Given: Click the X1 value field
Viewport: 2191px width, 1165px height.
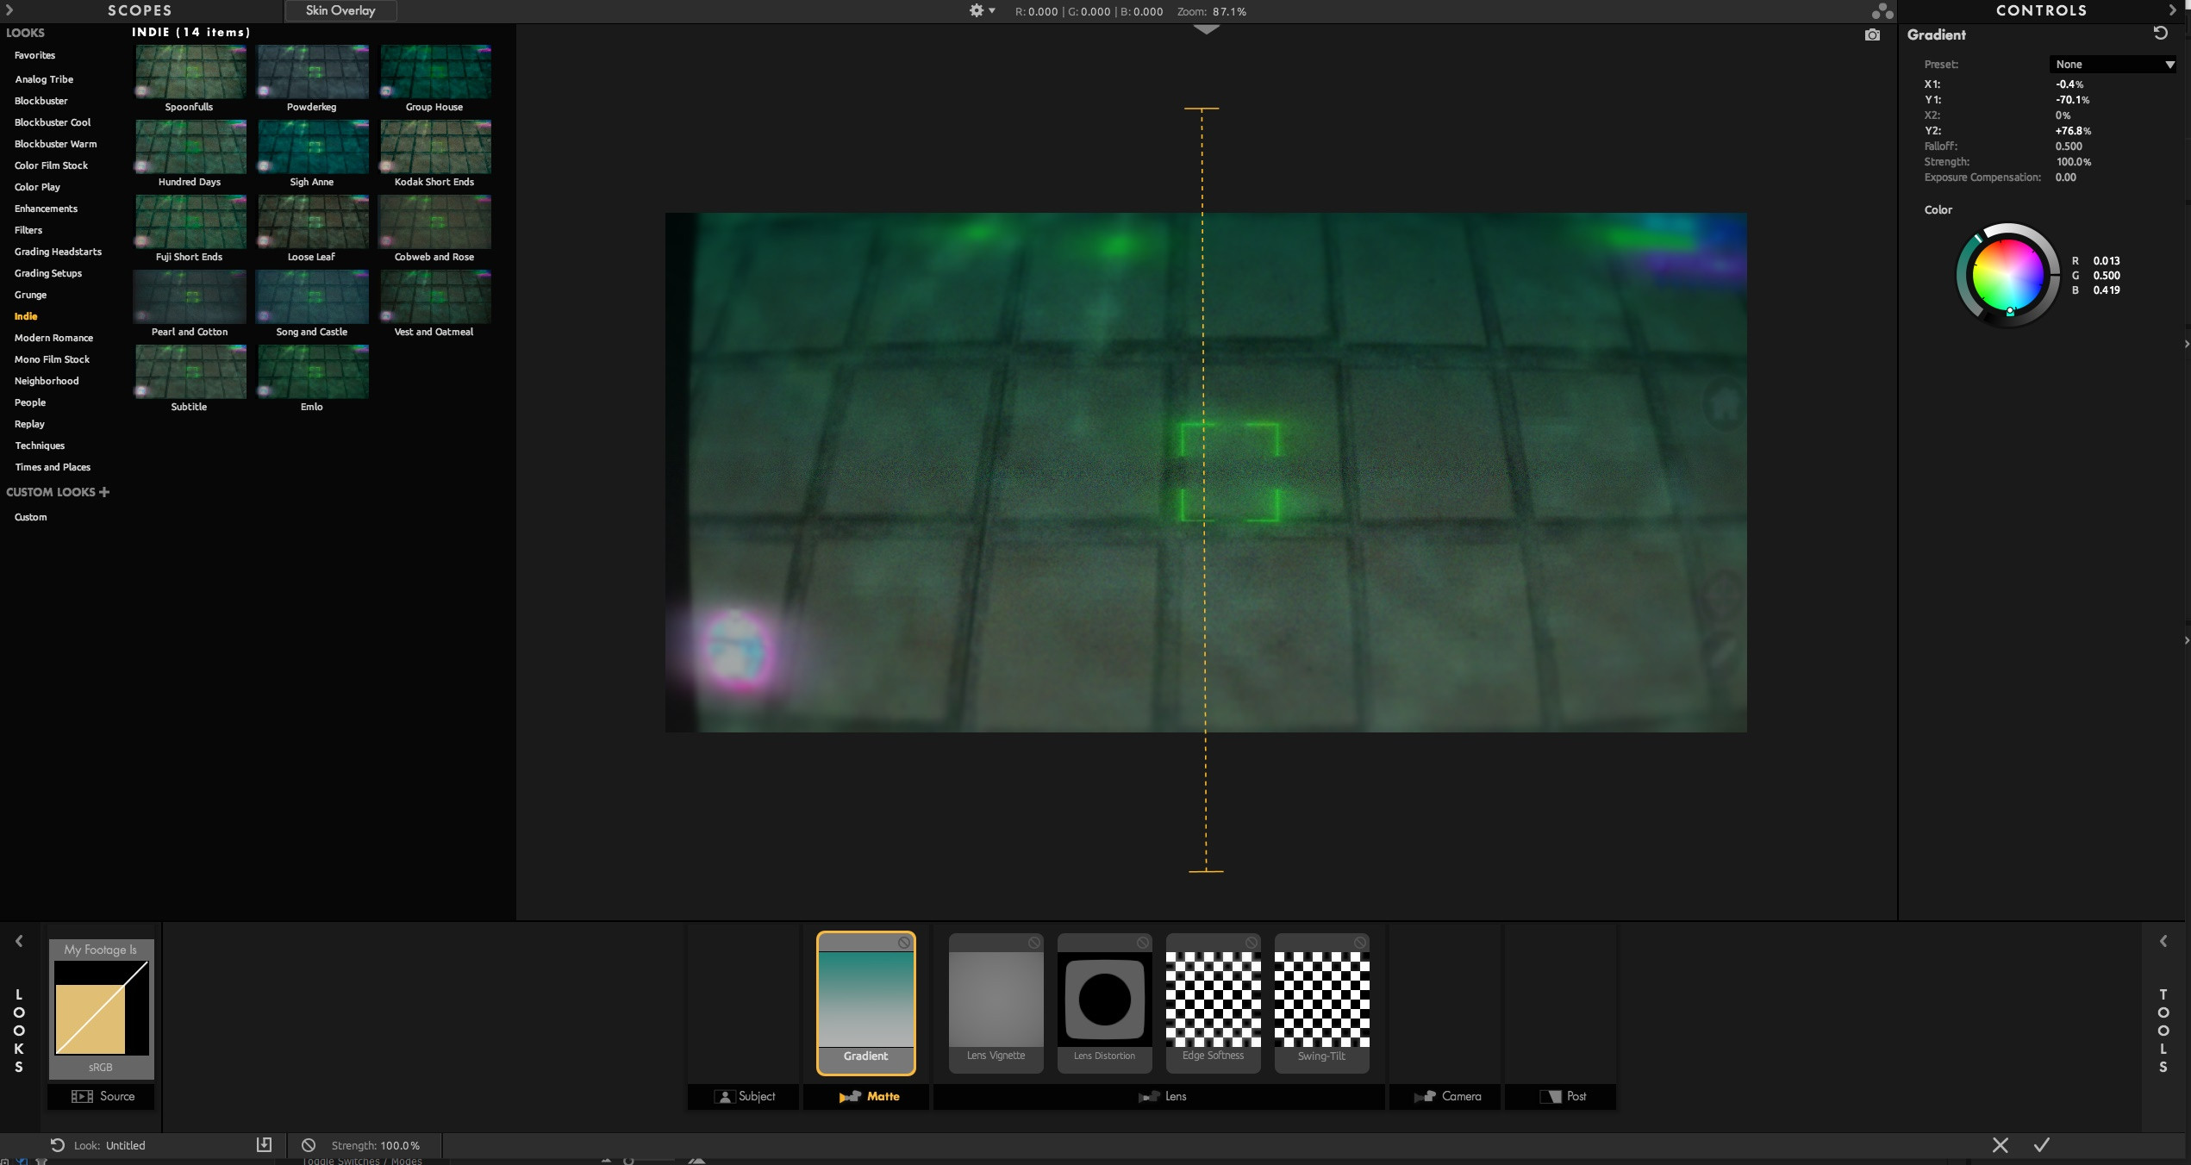Looking at the screenshot, I should (2069, 84).
